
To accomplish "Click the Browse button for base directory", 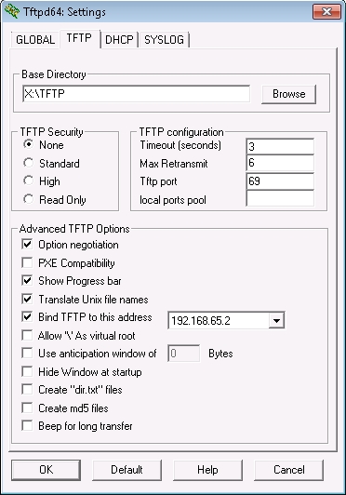I will [x=289, y=94].
